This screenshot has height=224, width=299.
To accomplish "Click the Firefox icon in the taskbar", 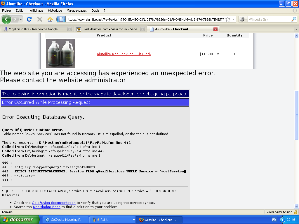I will click(141, 220).
